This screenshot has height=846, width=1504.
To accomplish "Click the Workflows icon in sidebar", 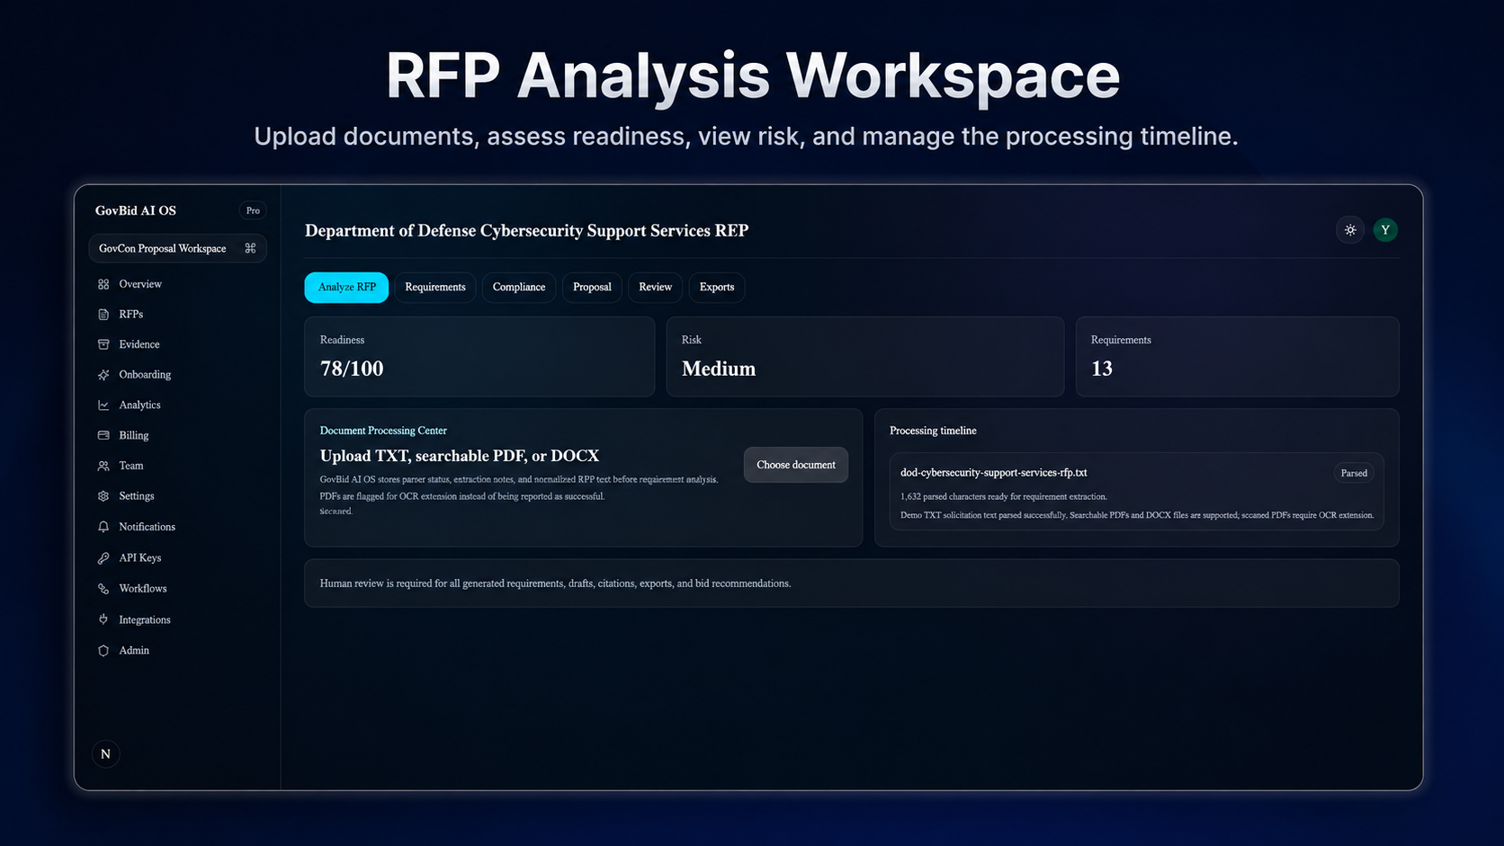I will 103,589.
